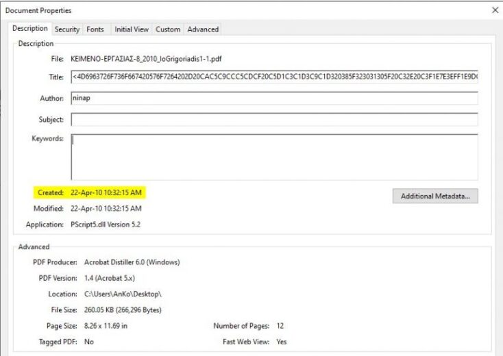The height and width of the screenshot is (356, 503).
Task: Click the PScript5.dll application value
Action: pyautogui.click(x=106, y=225)
